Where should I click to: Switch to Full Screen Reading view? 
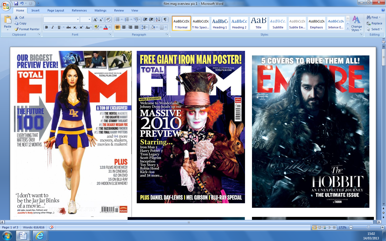pos(320,227)
